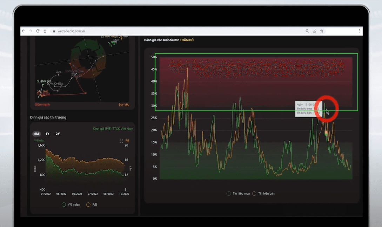Go back in the browser
382x227 pixels.
pyautogui.click(x=24, y=31)
